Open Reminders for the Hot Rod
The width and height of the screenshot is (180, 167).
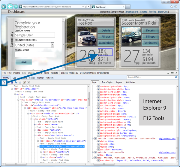[x=106, y=43]
